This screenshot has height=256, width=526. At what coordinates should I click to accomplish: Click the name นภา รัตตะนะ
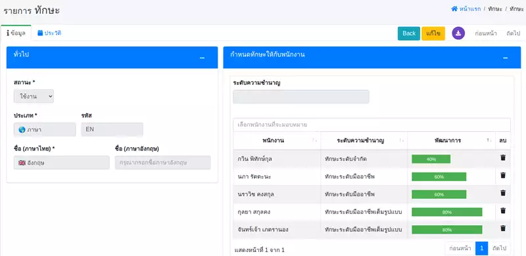254,177
